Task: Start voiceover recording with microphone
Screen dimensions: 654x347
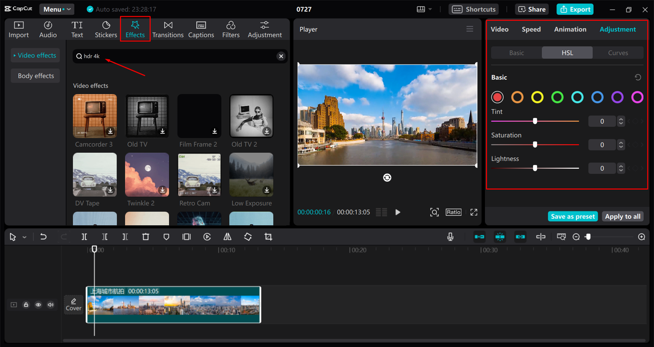Action: [450, 237]
